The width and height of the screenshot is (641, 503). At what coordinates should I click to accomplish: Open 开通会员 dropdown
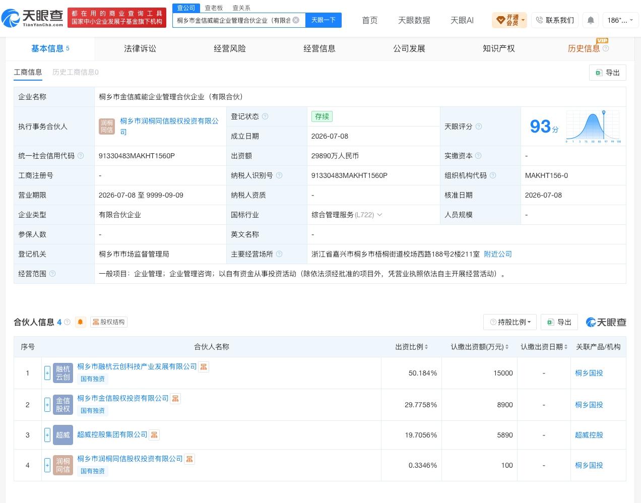pyautogui.click(x=509, y=20)
